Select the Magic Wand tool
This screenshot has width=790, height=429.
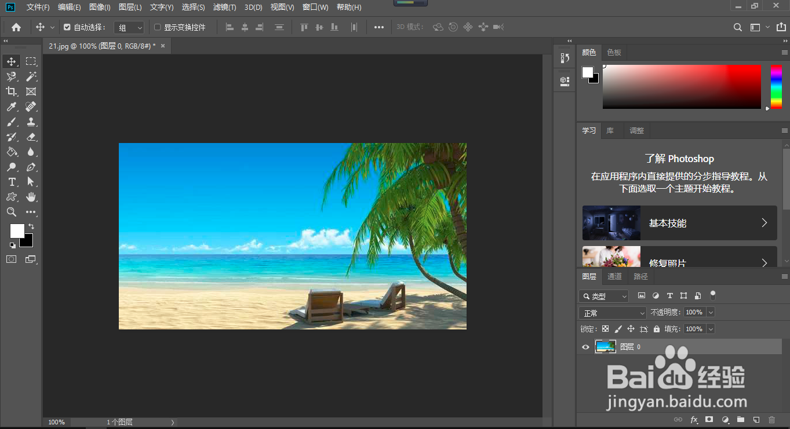coord(31,76)
